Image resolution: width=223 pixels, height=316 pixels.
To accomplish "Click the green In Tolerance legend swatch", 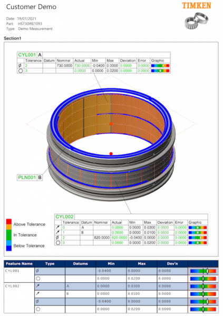I will click(8, 235).
